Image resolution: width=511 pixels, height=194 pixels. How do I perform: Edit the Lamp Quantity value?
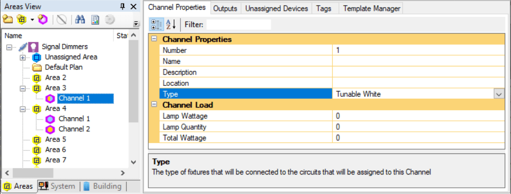pos(418,127)
